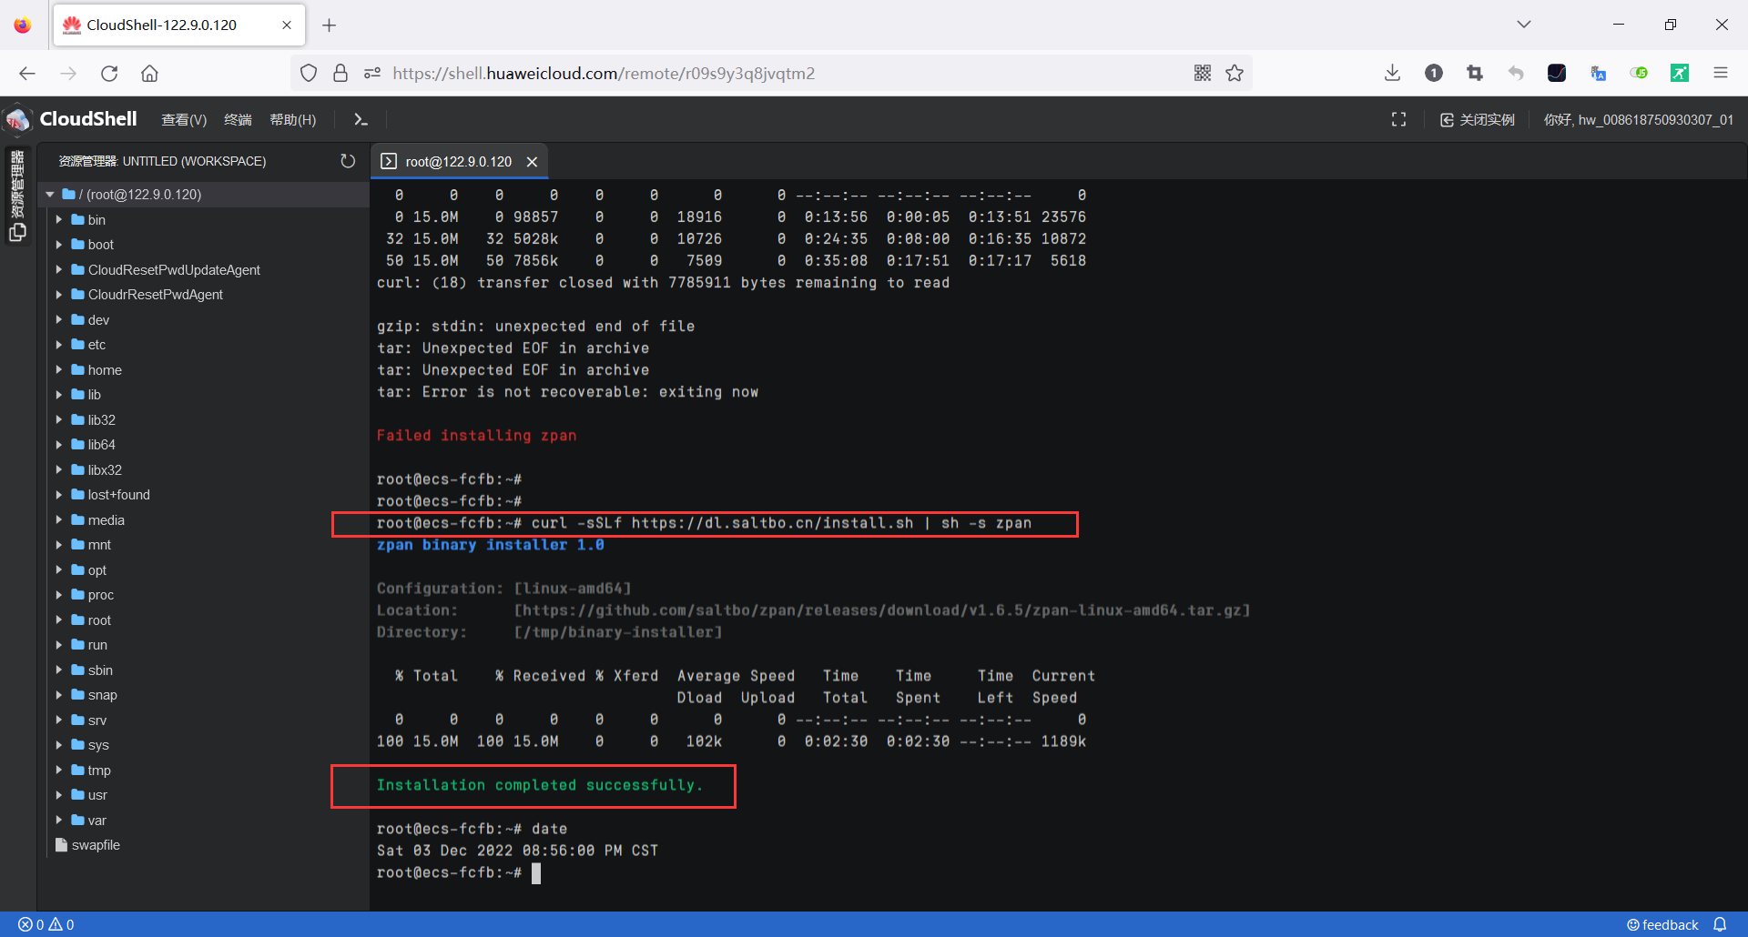Open the 帮助(H) menu
This screenshot has height=937, width=1748.
(293, 120)
